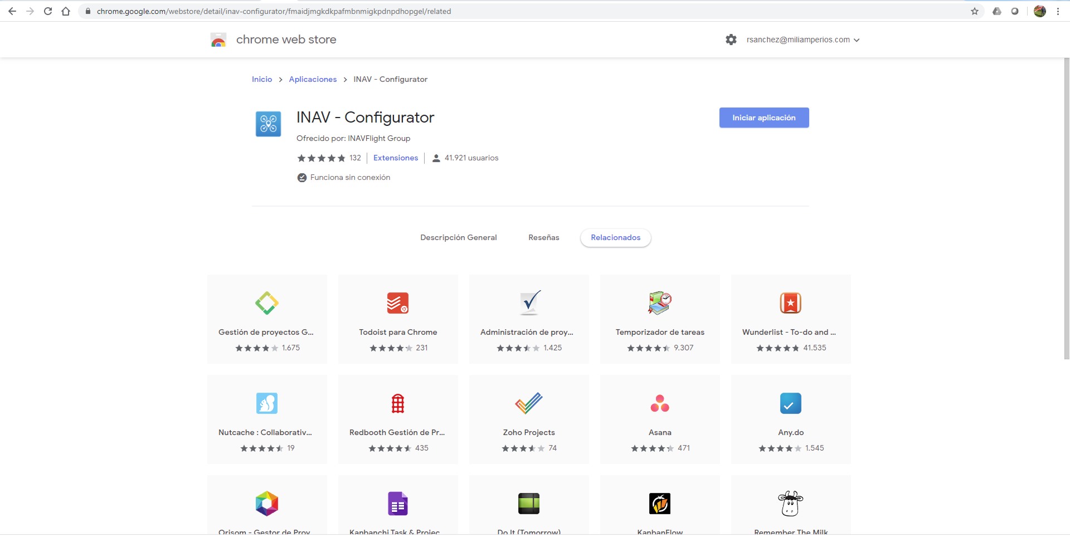Click the Todoist para Chrome app icon
1070x537 pixels.
(x=397, y=303)
